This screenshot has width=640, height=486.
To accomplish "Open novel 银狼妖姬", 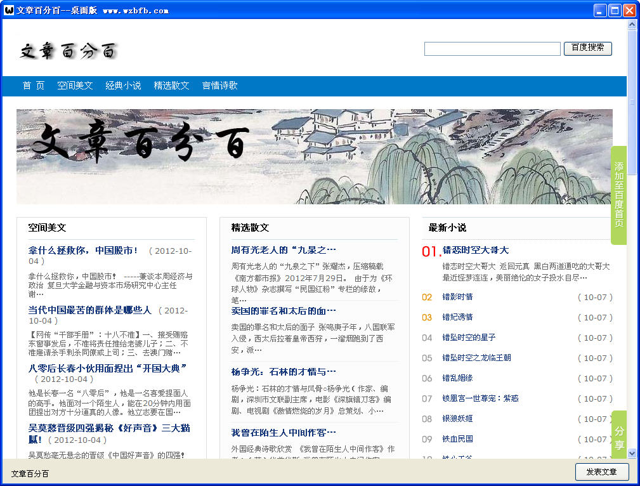I will click(457, 419).
